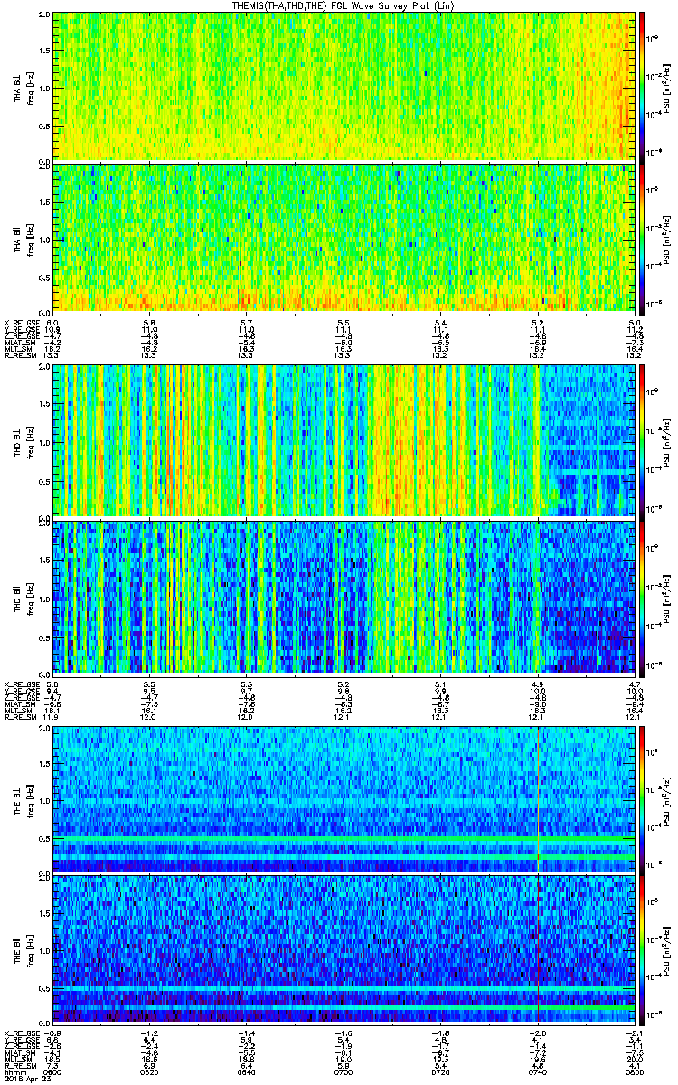Select the THD B-perpendicular spectrogram panel

point(344,440)
